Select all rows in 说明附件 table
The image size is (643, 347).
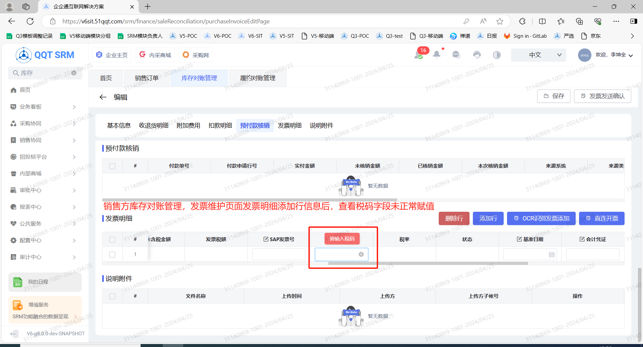(x=112, y=296)
